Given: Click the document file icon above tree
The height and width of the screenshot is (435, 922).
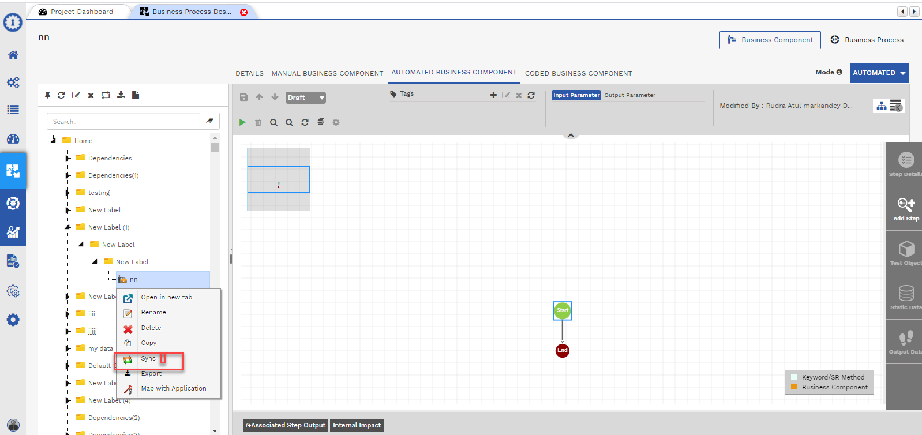Looking at the screenshot, I should click(136, 95).
